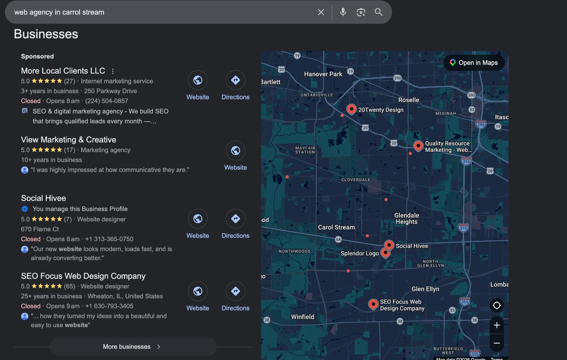Select the Splendor Logo map pin
Image resolution: width=567 pixels, height=360 pixels.
385,253
